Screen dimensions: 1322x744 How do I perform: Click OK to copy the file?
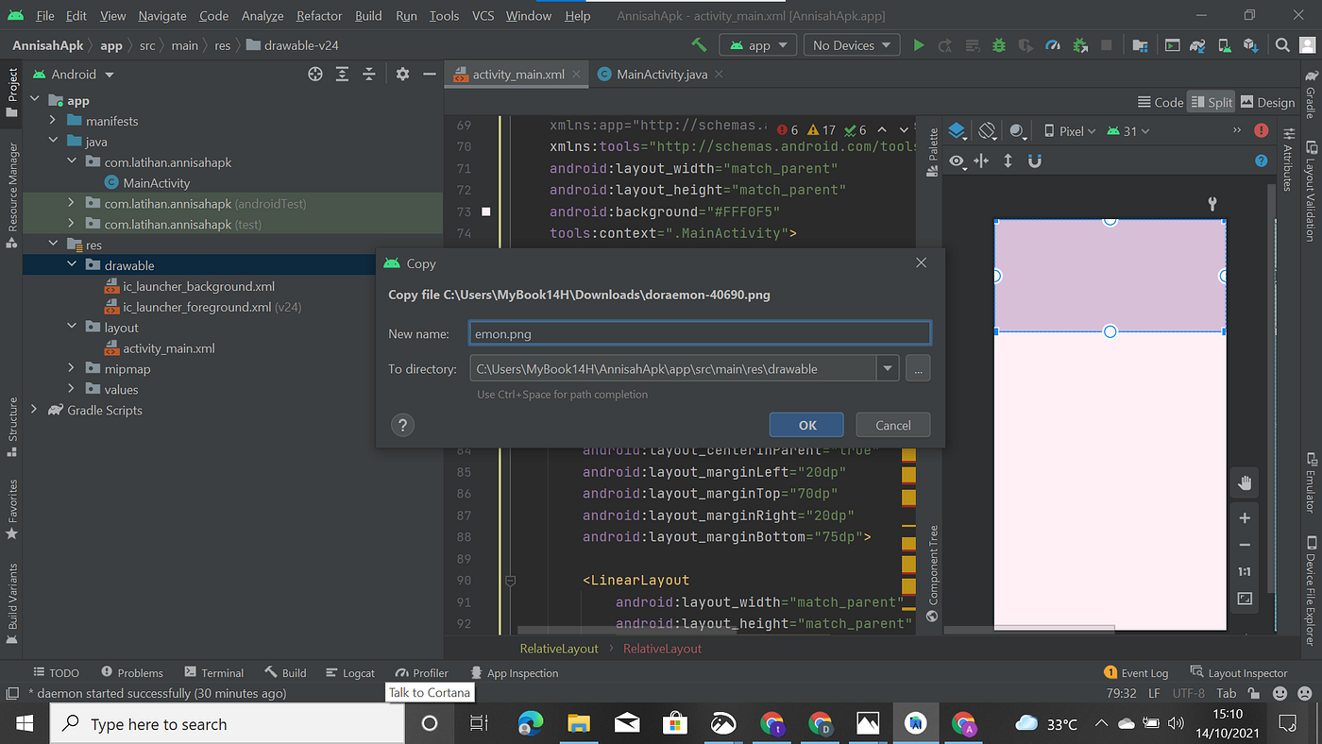tap(805, 424)
